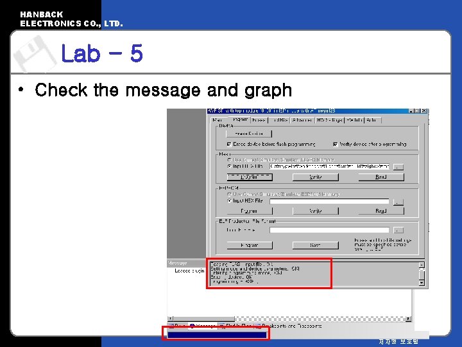Click the Flash HEX file browse button
Viewport: 462px width, 347px height.
point(398,167)
